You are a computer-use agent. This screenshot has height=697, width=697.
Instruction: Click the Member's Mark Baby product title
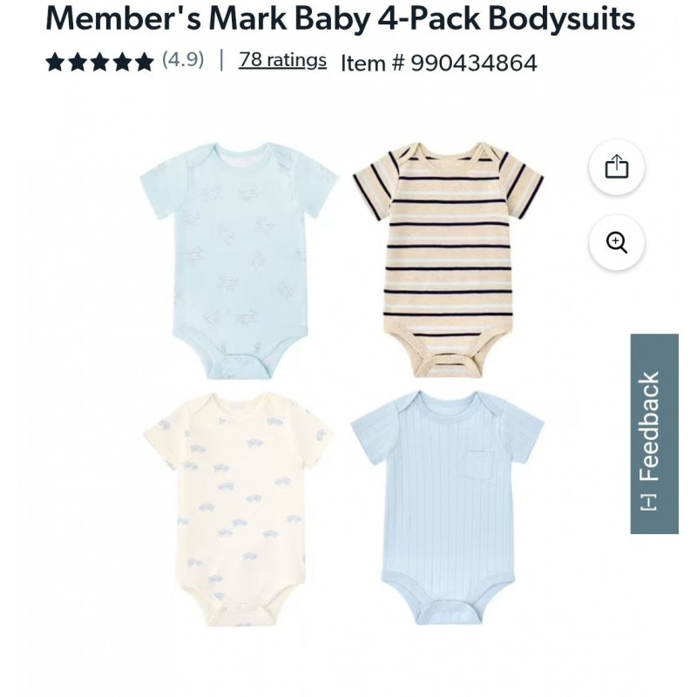click(x=340, y=18)
